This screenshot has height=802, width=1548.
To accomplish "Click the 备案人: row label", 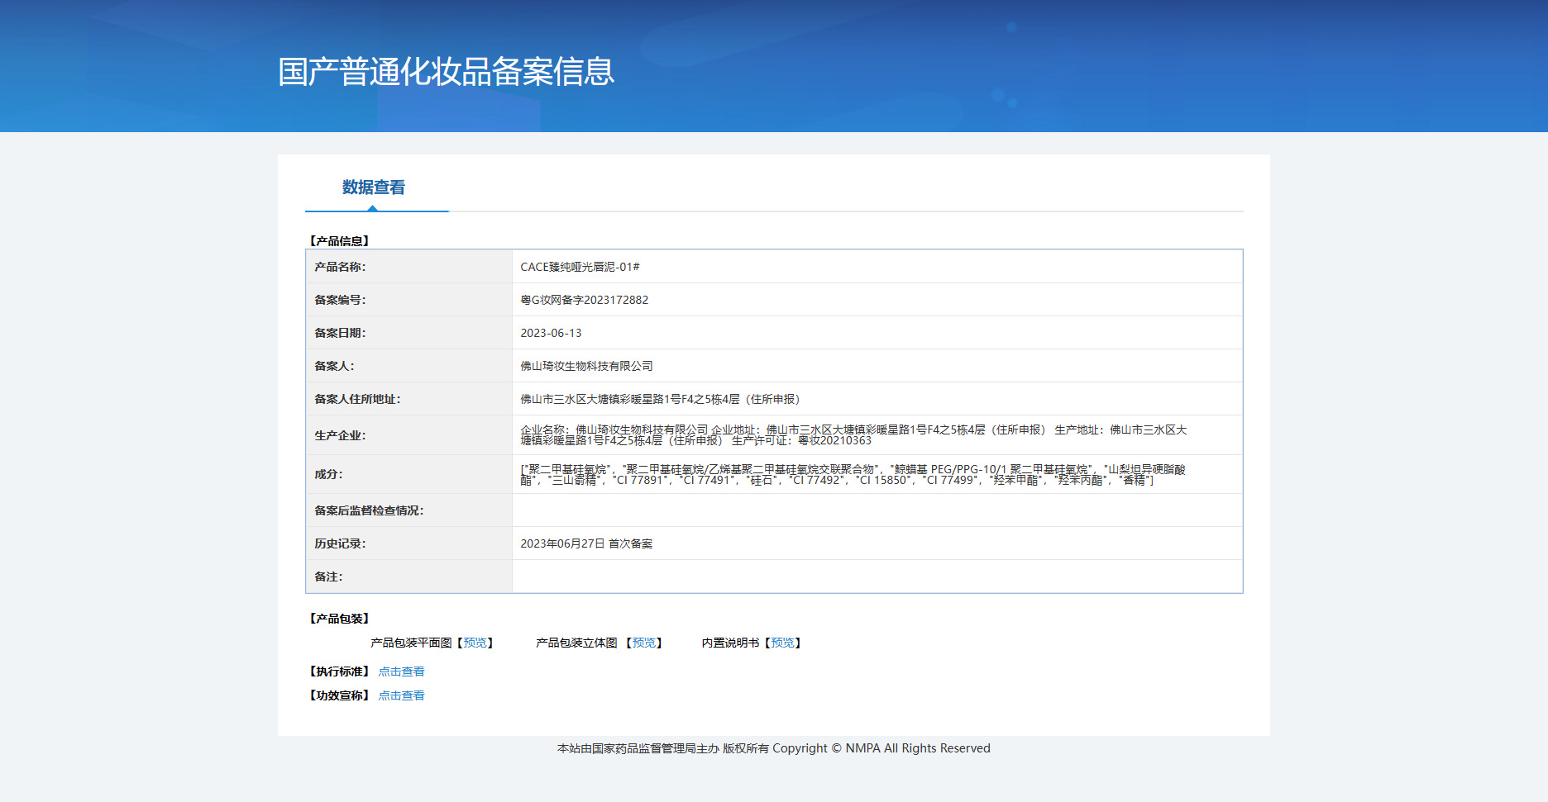I will point(334,366).
